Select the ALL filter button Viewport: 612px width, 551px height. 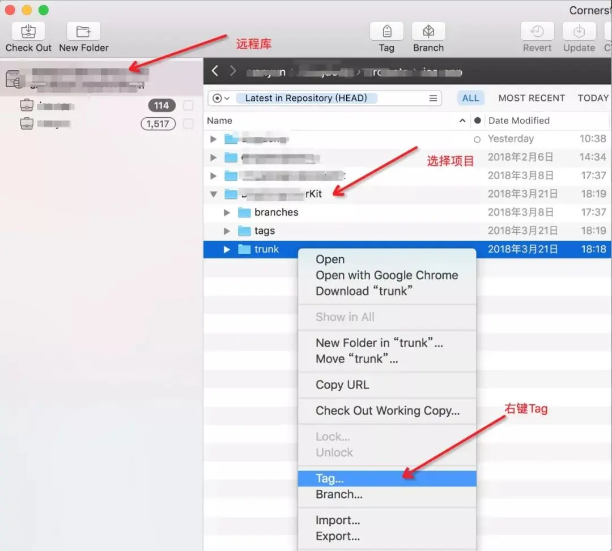[470, 99]
